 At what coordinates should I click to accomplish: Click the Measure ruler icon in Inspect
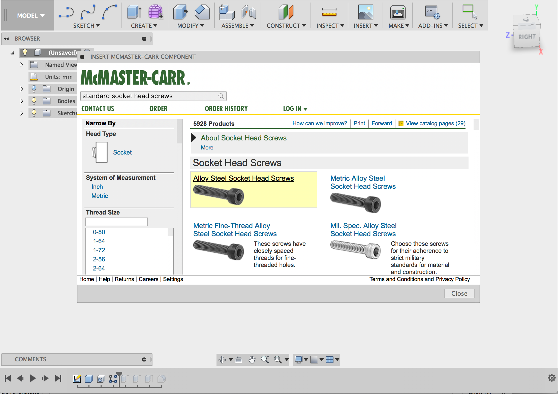point(329,12)
